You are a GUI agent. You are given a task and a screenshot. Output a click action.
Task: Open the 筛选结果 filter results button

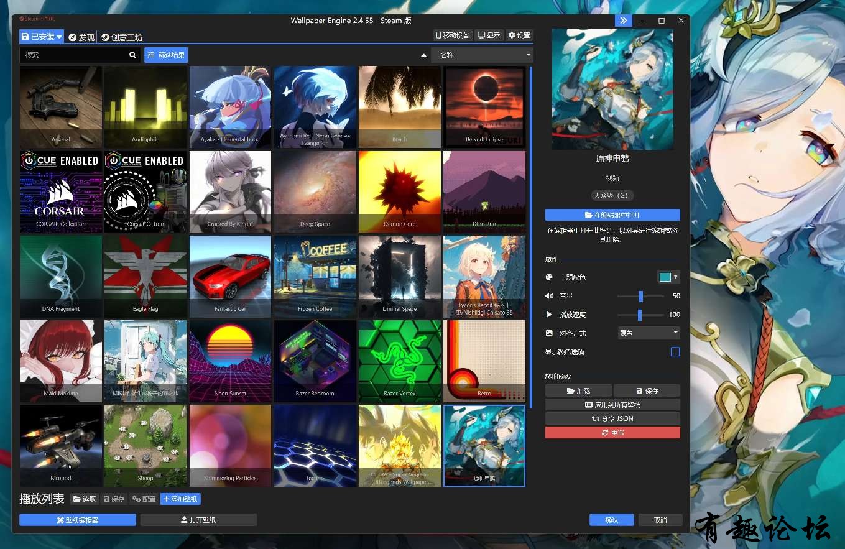coord(166,55)
